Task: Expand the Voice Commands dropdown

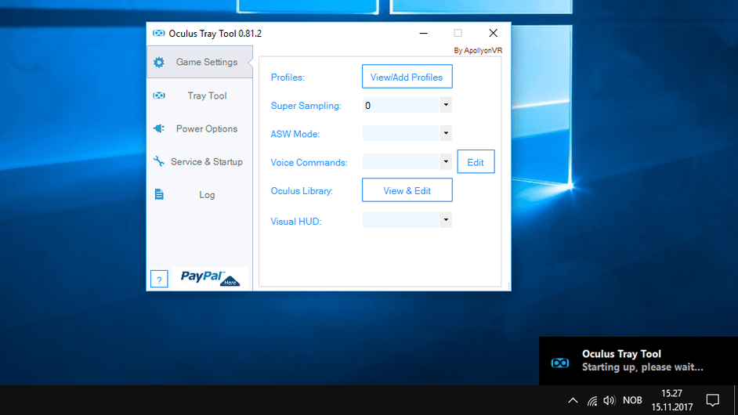Action: 446,161
